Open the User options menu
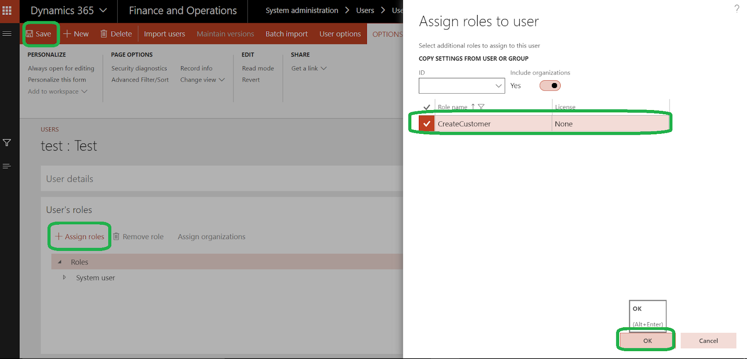 340,34
